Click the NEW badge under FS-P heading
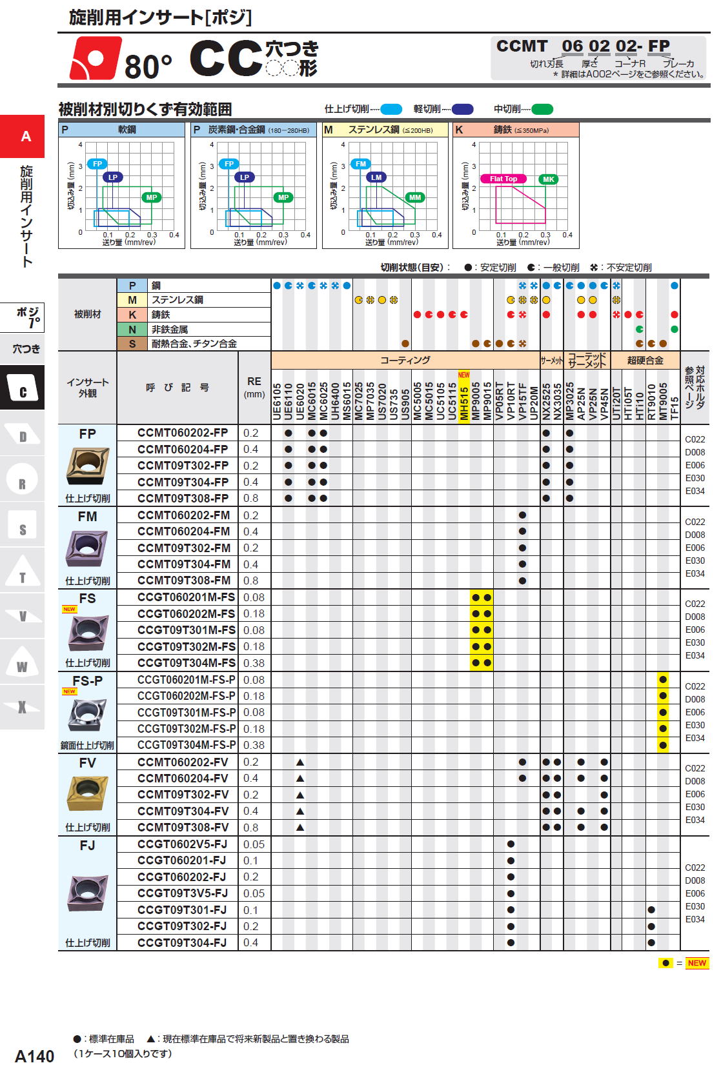 69,691
